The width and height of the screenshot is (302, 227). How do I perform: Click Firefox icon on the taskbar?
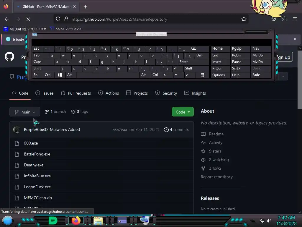(x=76, y=220)
